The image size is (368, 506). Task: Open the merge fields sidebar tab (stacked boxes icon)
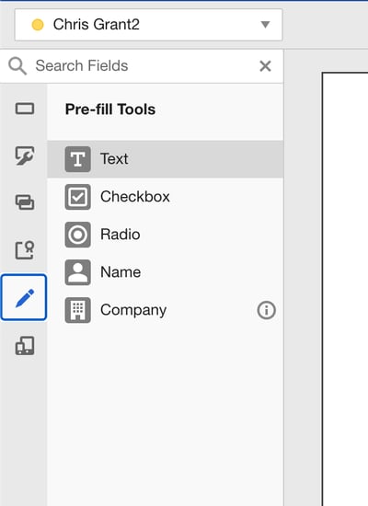coord(25,202)
